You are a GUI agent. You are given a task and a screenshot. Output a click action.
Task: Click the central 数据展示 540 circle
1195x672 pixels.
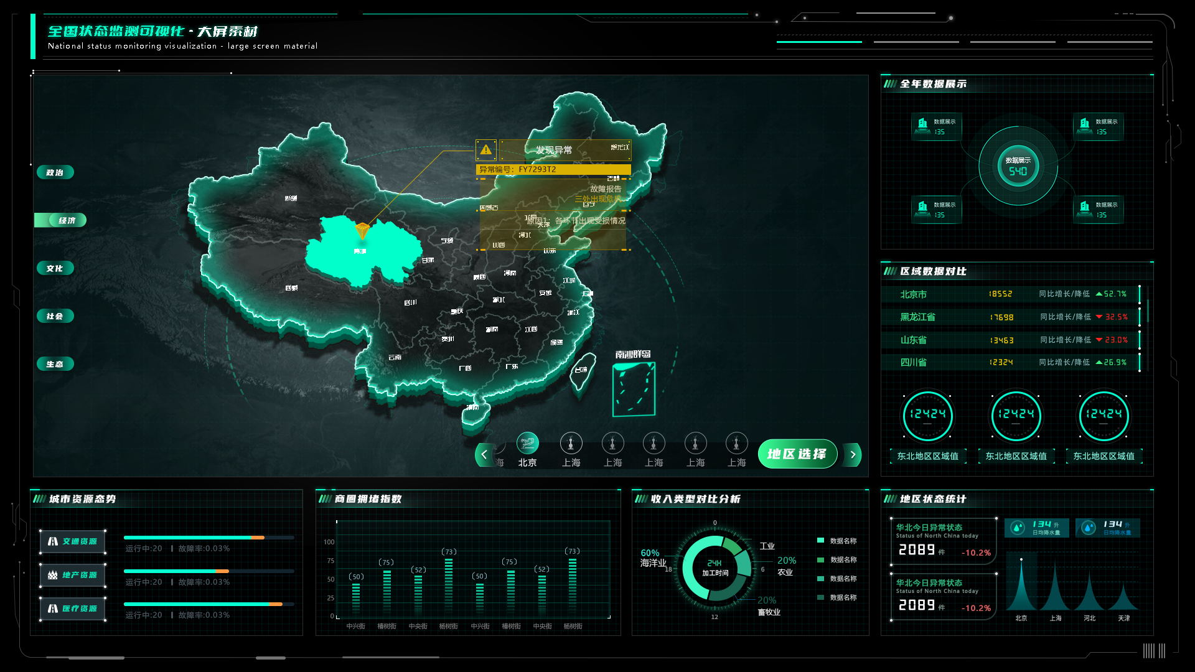click(x=1018, y=166)
